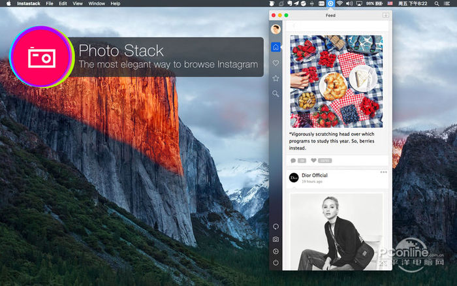Image resolution: width=457 pixels, height=286 pixels.
Task: Click the power icon in the sidebar
Action: (x=276, y=262)
